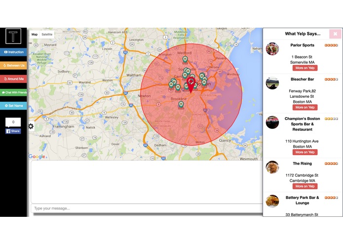
Task: Click Bleacher Bar thumbnail photo
Action: point(272,83)
